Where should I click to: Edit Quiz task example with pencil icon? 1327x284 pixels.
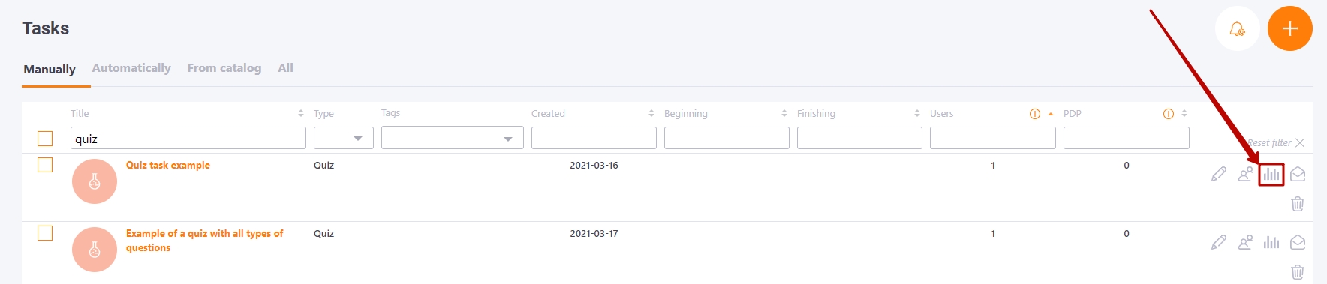point(1219,174)
